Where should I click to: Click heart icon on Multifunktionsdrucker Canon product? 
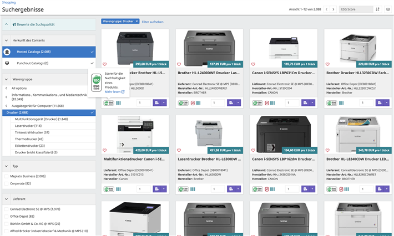coord(104,150)
